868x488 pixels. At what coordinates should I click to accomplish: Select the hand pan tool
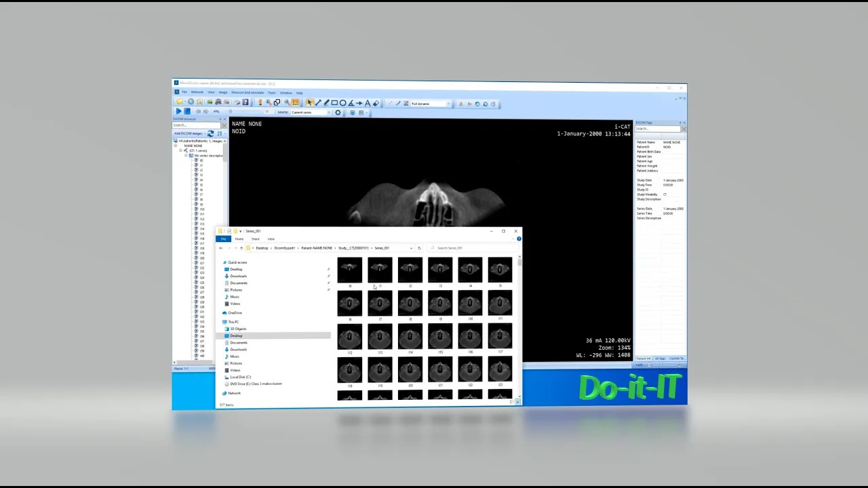[x=260, y=102]
